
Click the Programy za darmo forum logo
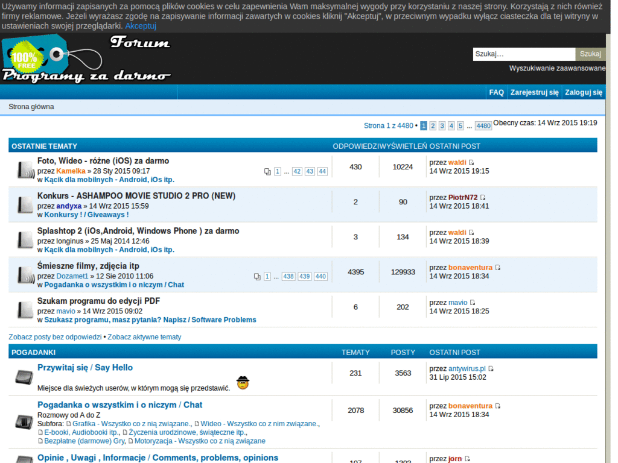point(86,58)
